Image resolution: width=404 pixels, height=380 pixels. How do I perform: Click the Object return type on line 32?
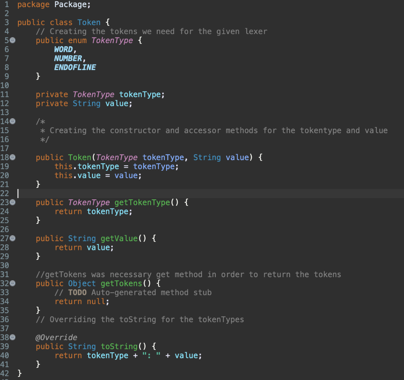(82, 284)
